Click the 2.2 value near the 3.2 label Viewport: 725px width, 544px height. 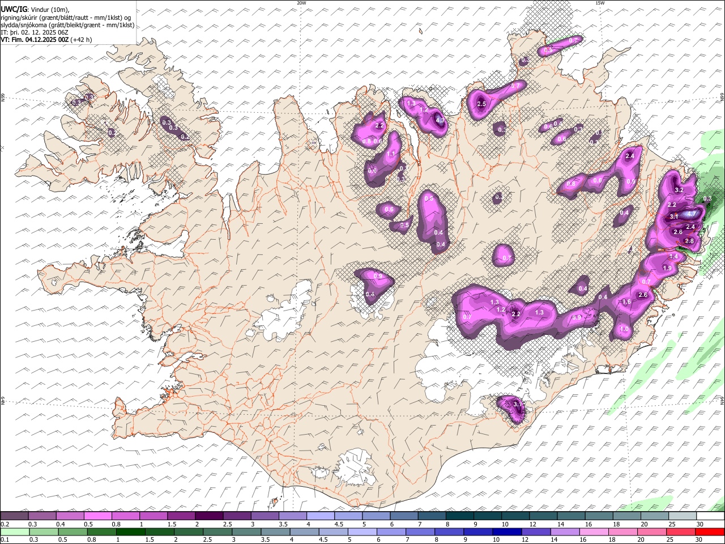pos(672,205)
